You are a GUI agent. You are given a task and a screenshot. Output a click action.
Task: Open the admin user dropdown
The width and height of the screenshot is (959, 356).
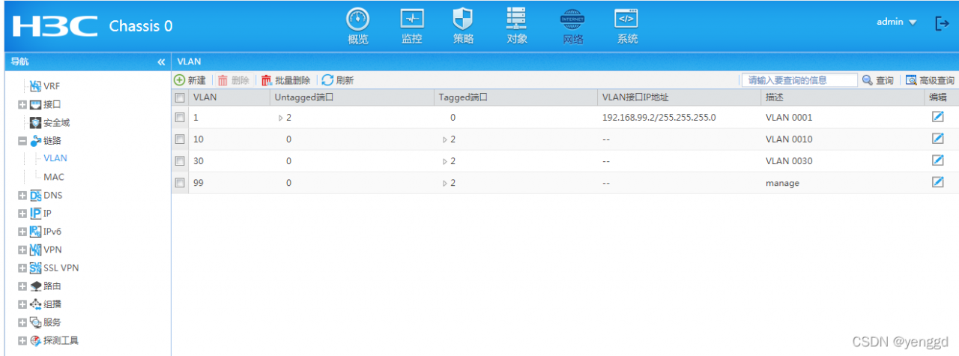pyautogui.click(x=897, y=22)
